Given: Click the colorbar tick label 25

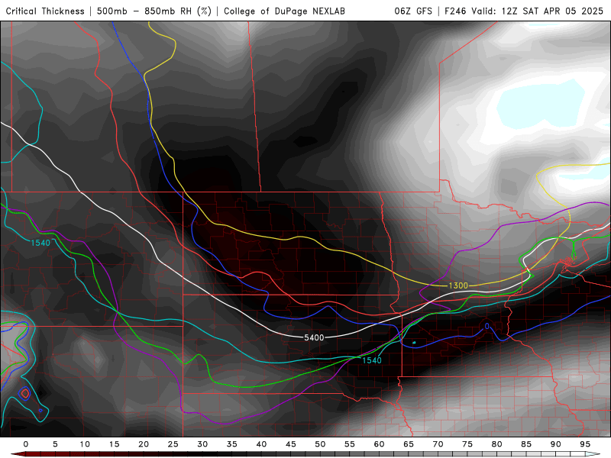Looking at the screenshot, I should coord(173,444).
